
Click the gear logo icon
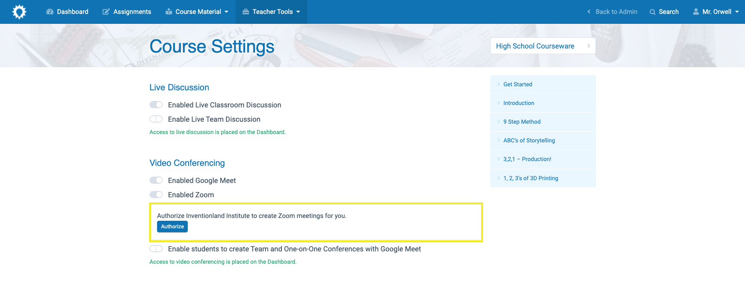click(x=19, y=12)
